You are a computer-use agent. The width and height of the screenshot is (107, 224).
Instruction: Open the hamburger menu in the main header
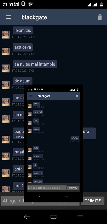(8, 17)
